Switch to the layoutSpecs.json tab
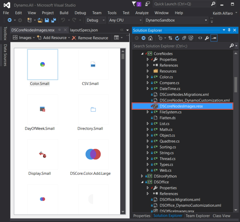The height and width of the screenshot is (222, 240). coord(84,30)
